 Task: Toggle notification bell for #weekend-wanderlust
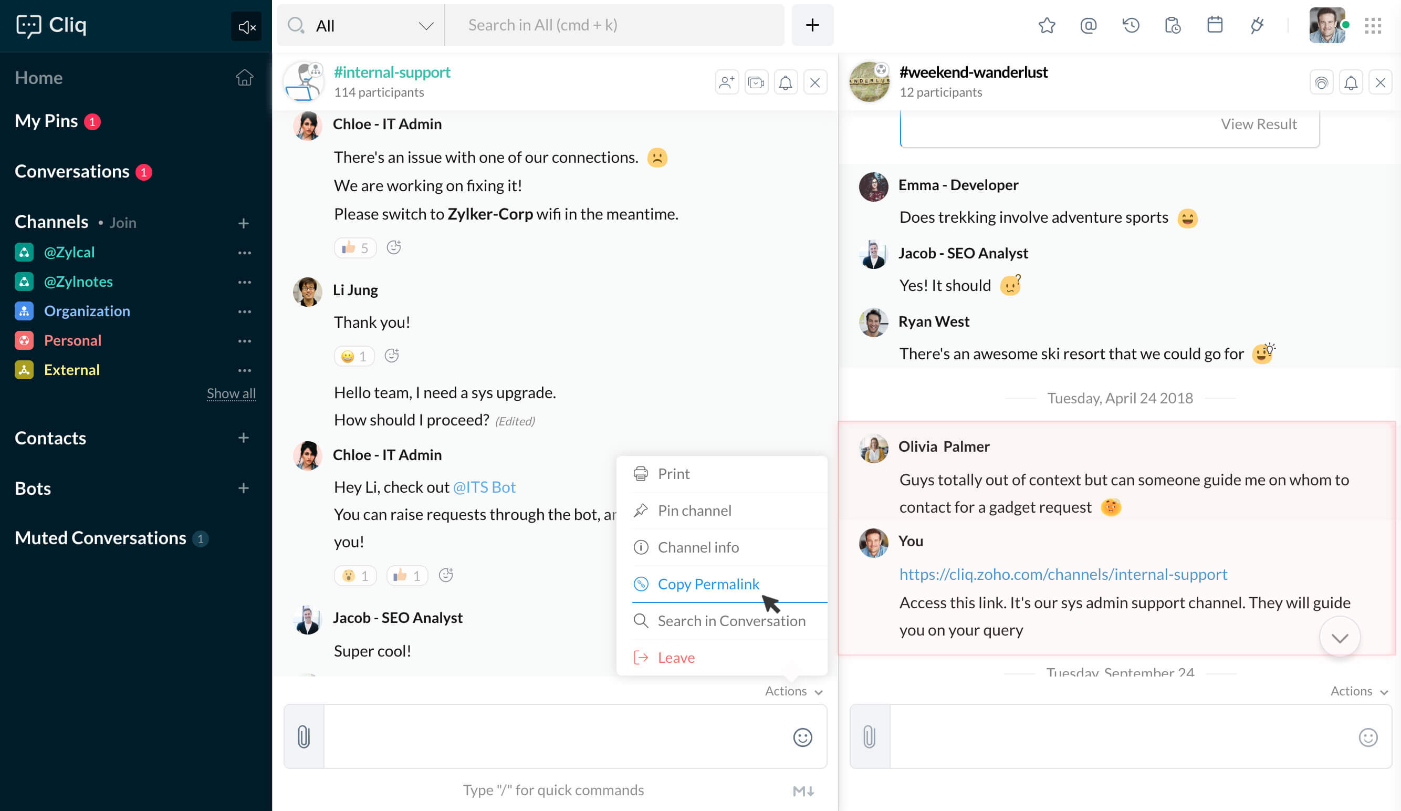pyautogui.click(x=1351, y=82)
